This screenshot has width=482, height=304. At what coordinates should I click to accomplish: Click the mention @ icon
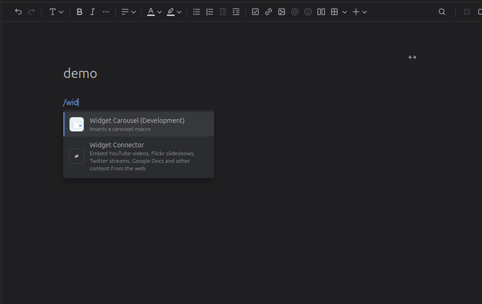tap(295, 12)
